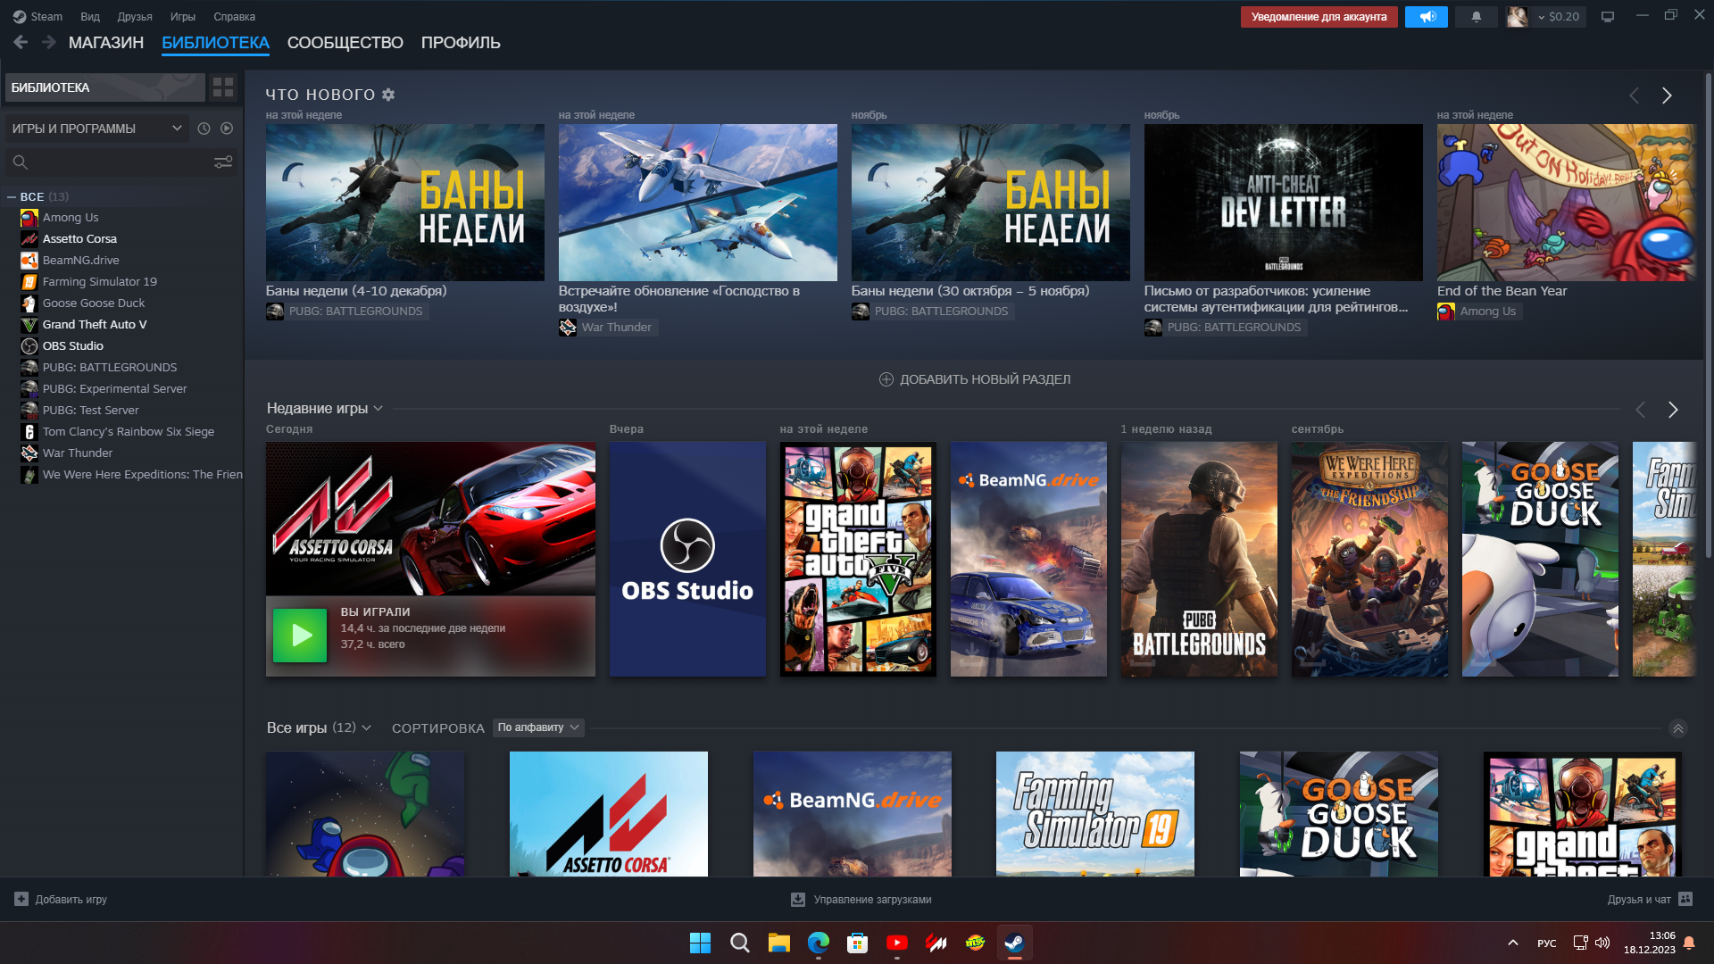Open Управление загрузками downloads manager
Viewport: 1714px width, 964px height.
tap(861, 900)
